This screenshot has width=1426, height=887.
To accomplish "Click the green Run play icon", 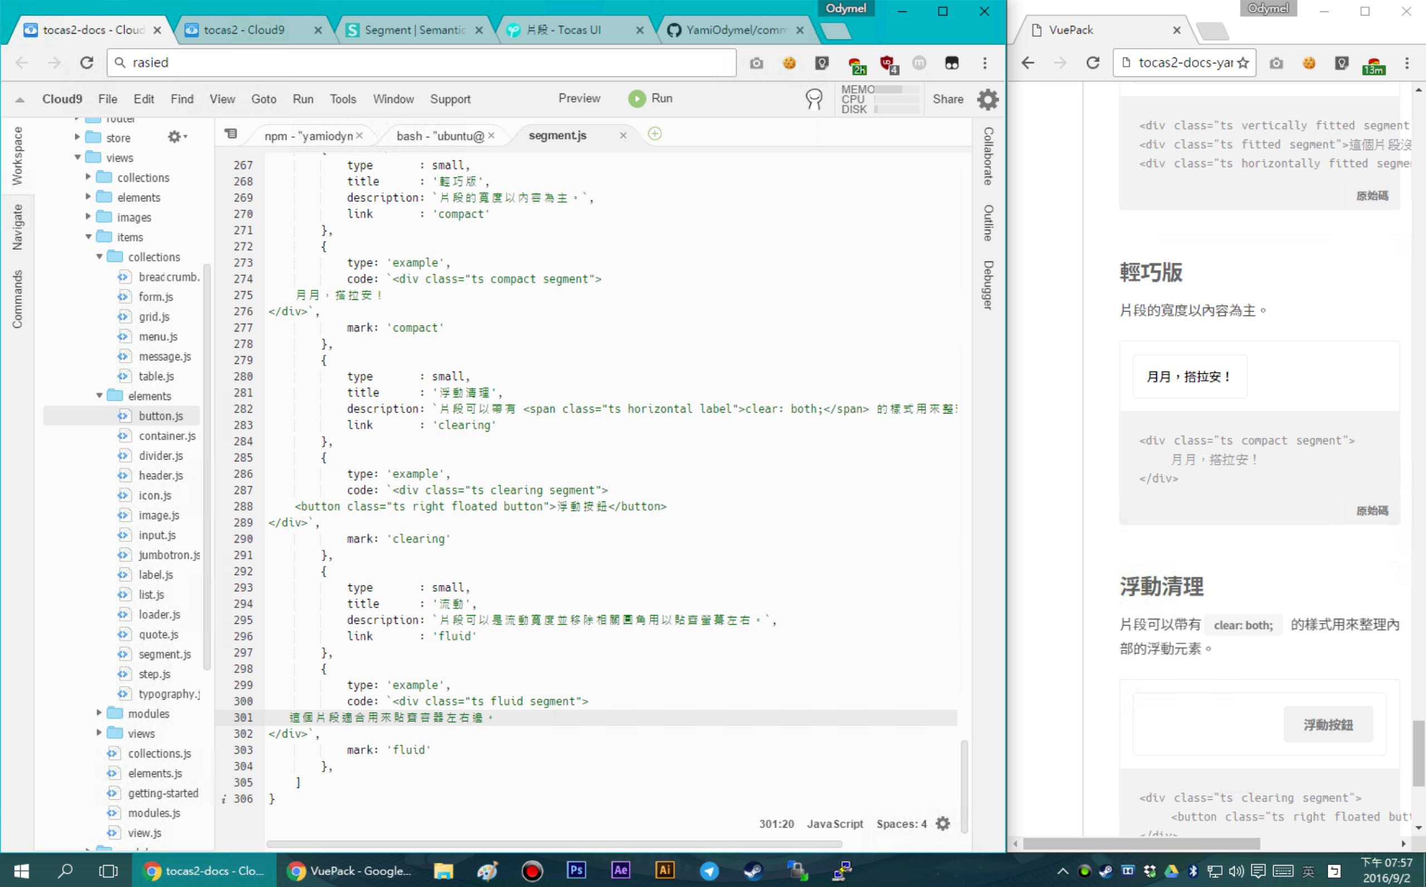I will (636, 99).
